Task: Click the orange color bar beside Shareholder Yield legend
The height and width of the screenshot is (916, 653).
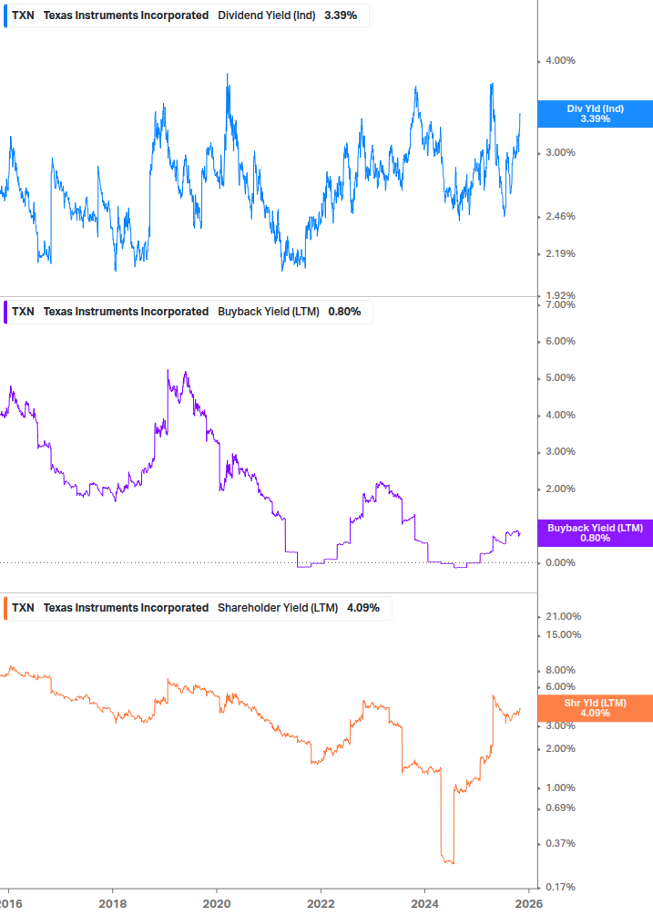Action: coord(5,608)
